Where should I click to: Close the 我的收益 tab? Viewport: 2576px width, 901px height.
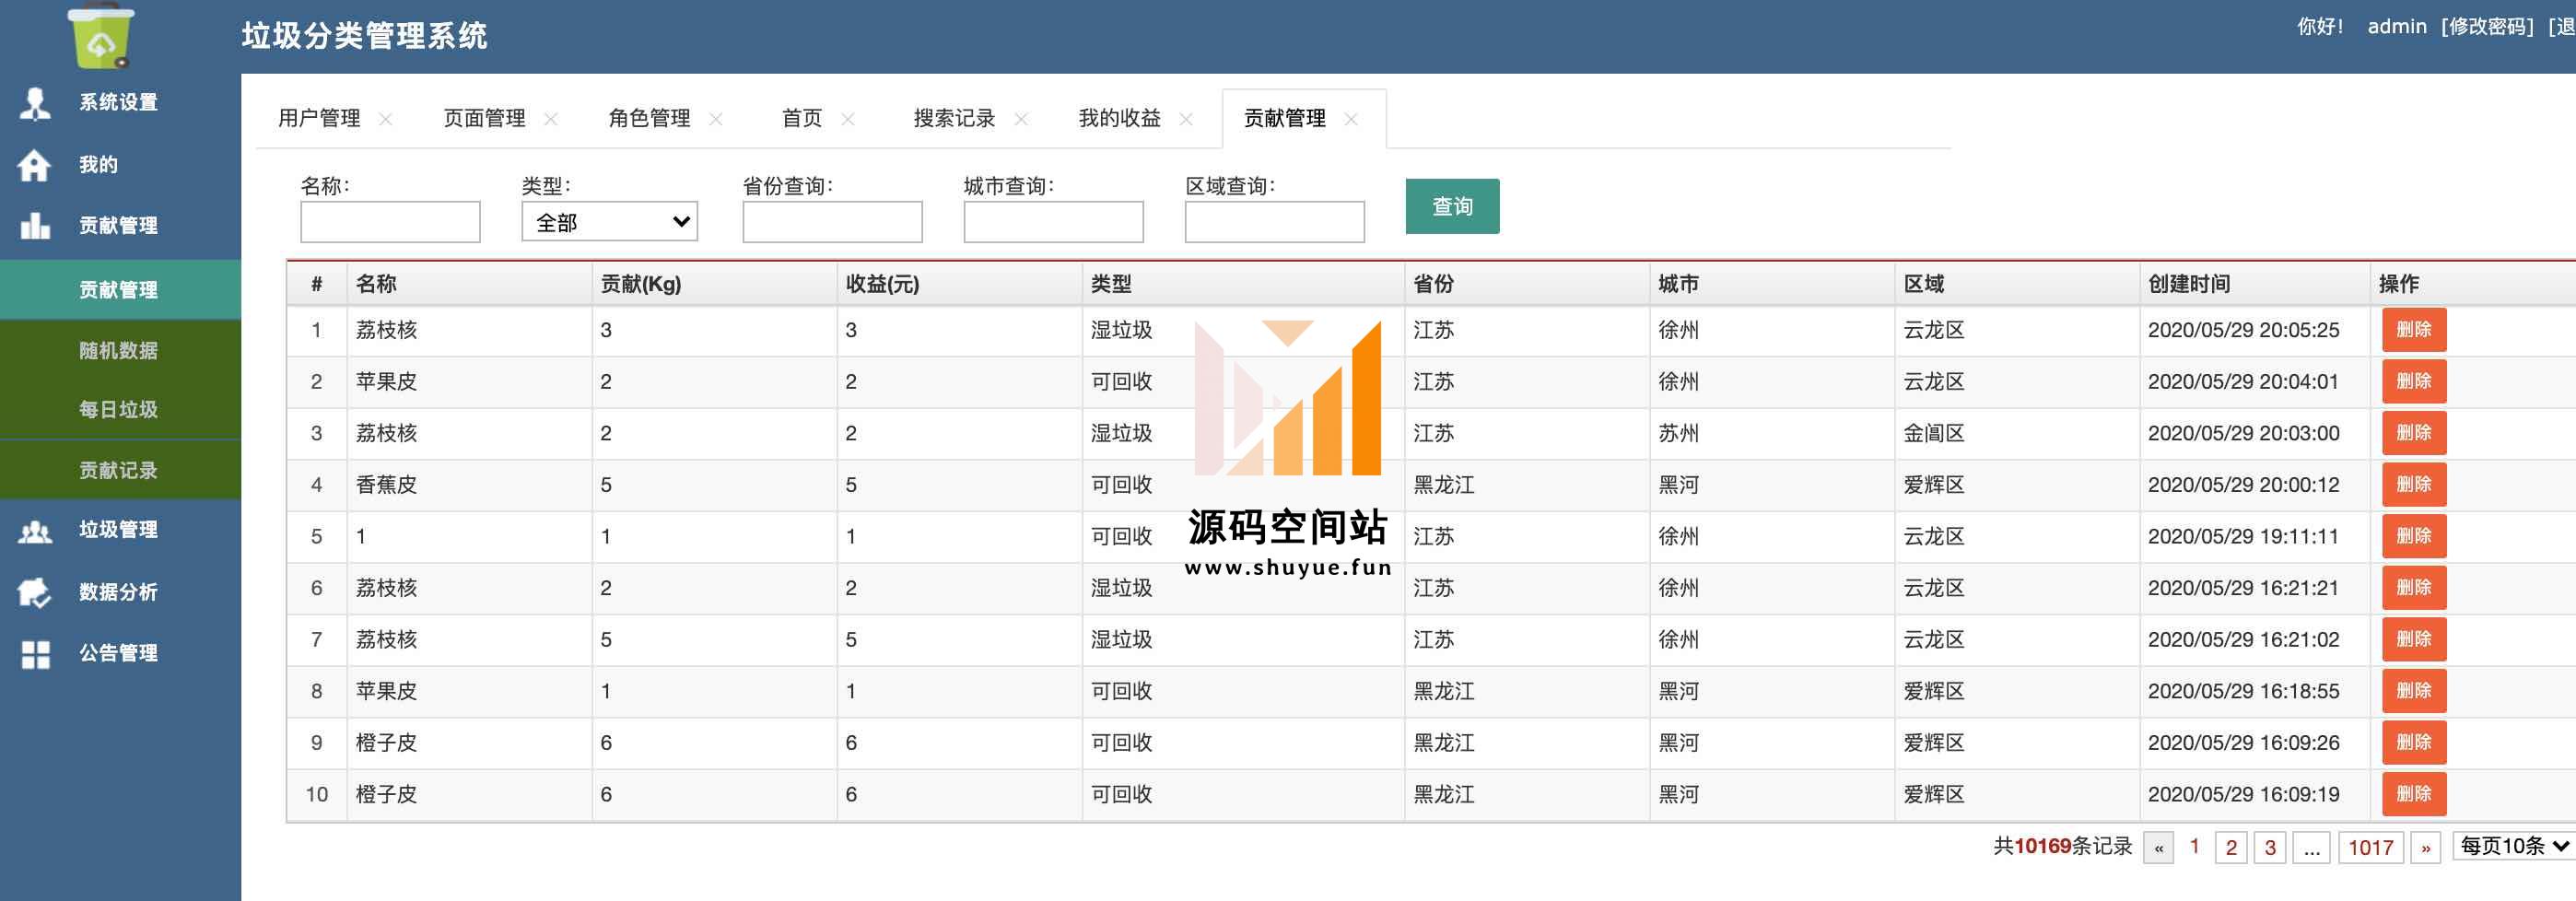pos(1186,119)
